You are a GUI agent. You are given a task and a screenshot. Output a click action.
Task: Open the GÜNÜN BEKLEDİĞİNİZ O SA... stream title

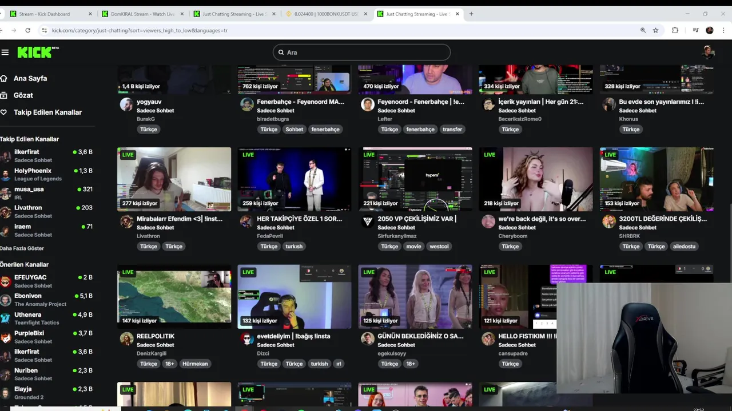point(420,336)
